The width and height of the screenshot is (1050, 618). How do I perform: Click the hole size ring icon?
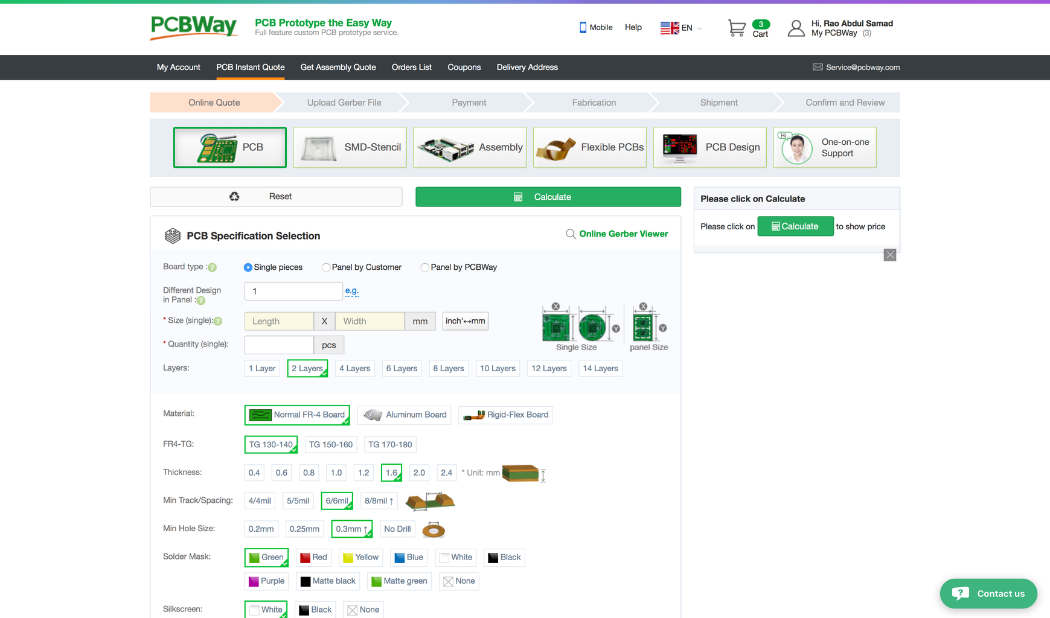click(x=434, y=530)
